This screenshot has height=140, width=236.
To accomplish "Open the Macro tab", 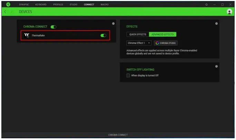I will pos(105,4).
